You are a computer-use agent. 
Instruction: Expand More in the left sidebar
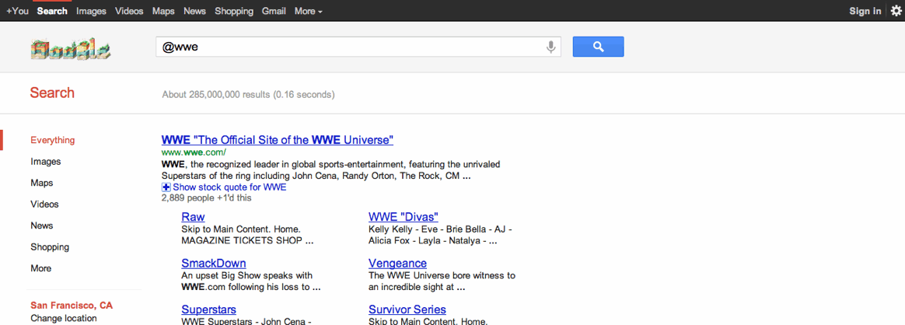point(41,268)
